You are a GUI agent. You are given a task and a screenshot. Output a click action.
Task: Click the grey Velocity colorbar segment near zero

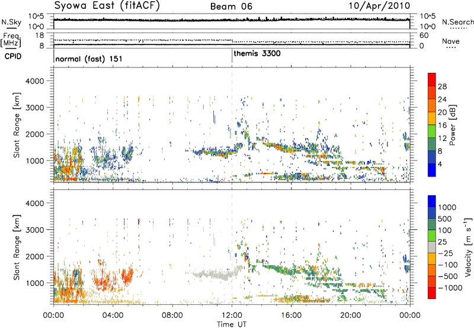coord(432,247)
